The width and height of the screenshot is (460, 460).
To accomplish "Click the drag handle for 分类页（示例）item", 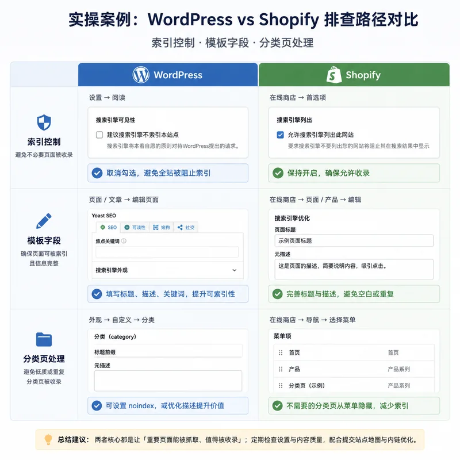I will click(281, 385).
